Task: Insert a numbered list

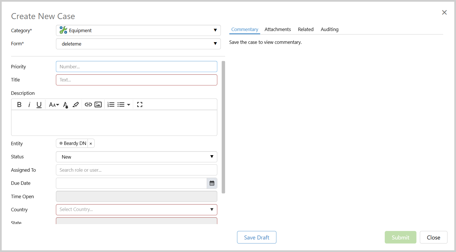Action: pyautogui.click(x=111, y=105)
